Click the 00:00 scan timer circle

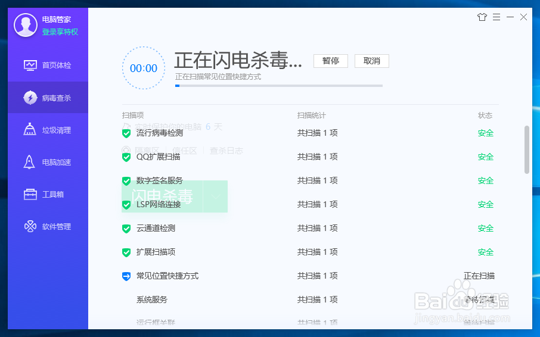tap(143, 68)
